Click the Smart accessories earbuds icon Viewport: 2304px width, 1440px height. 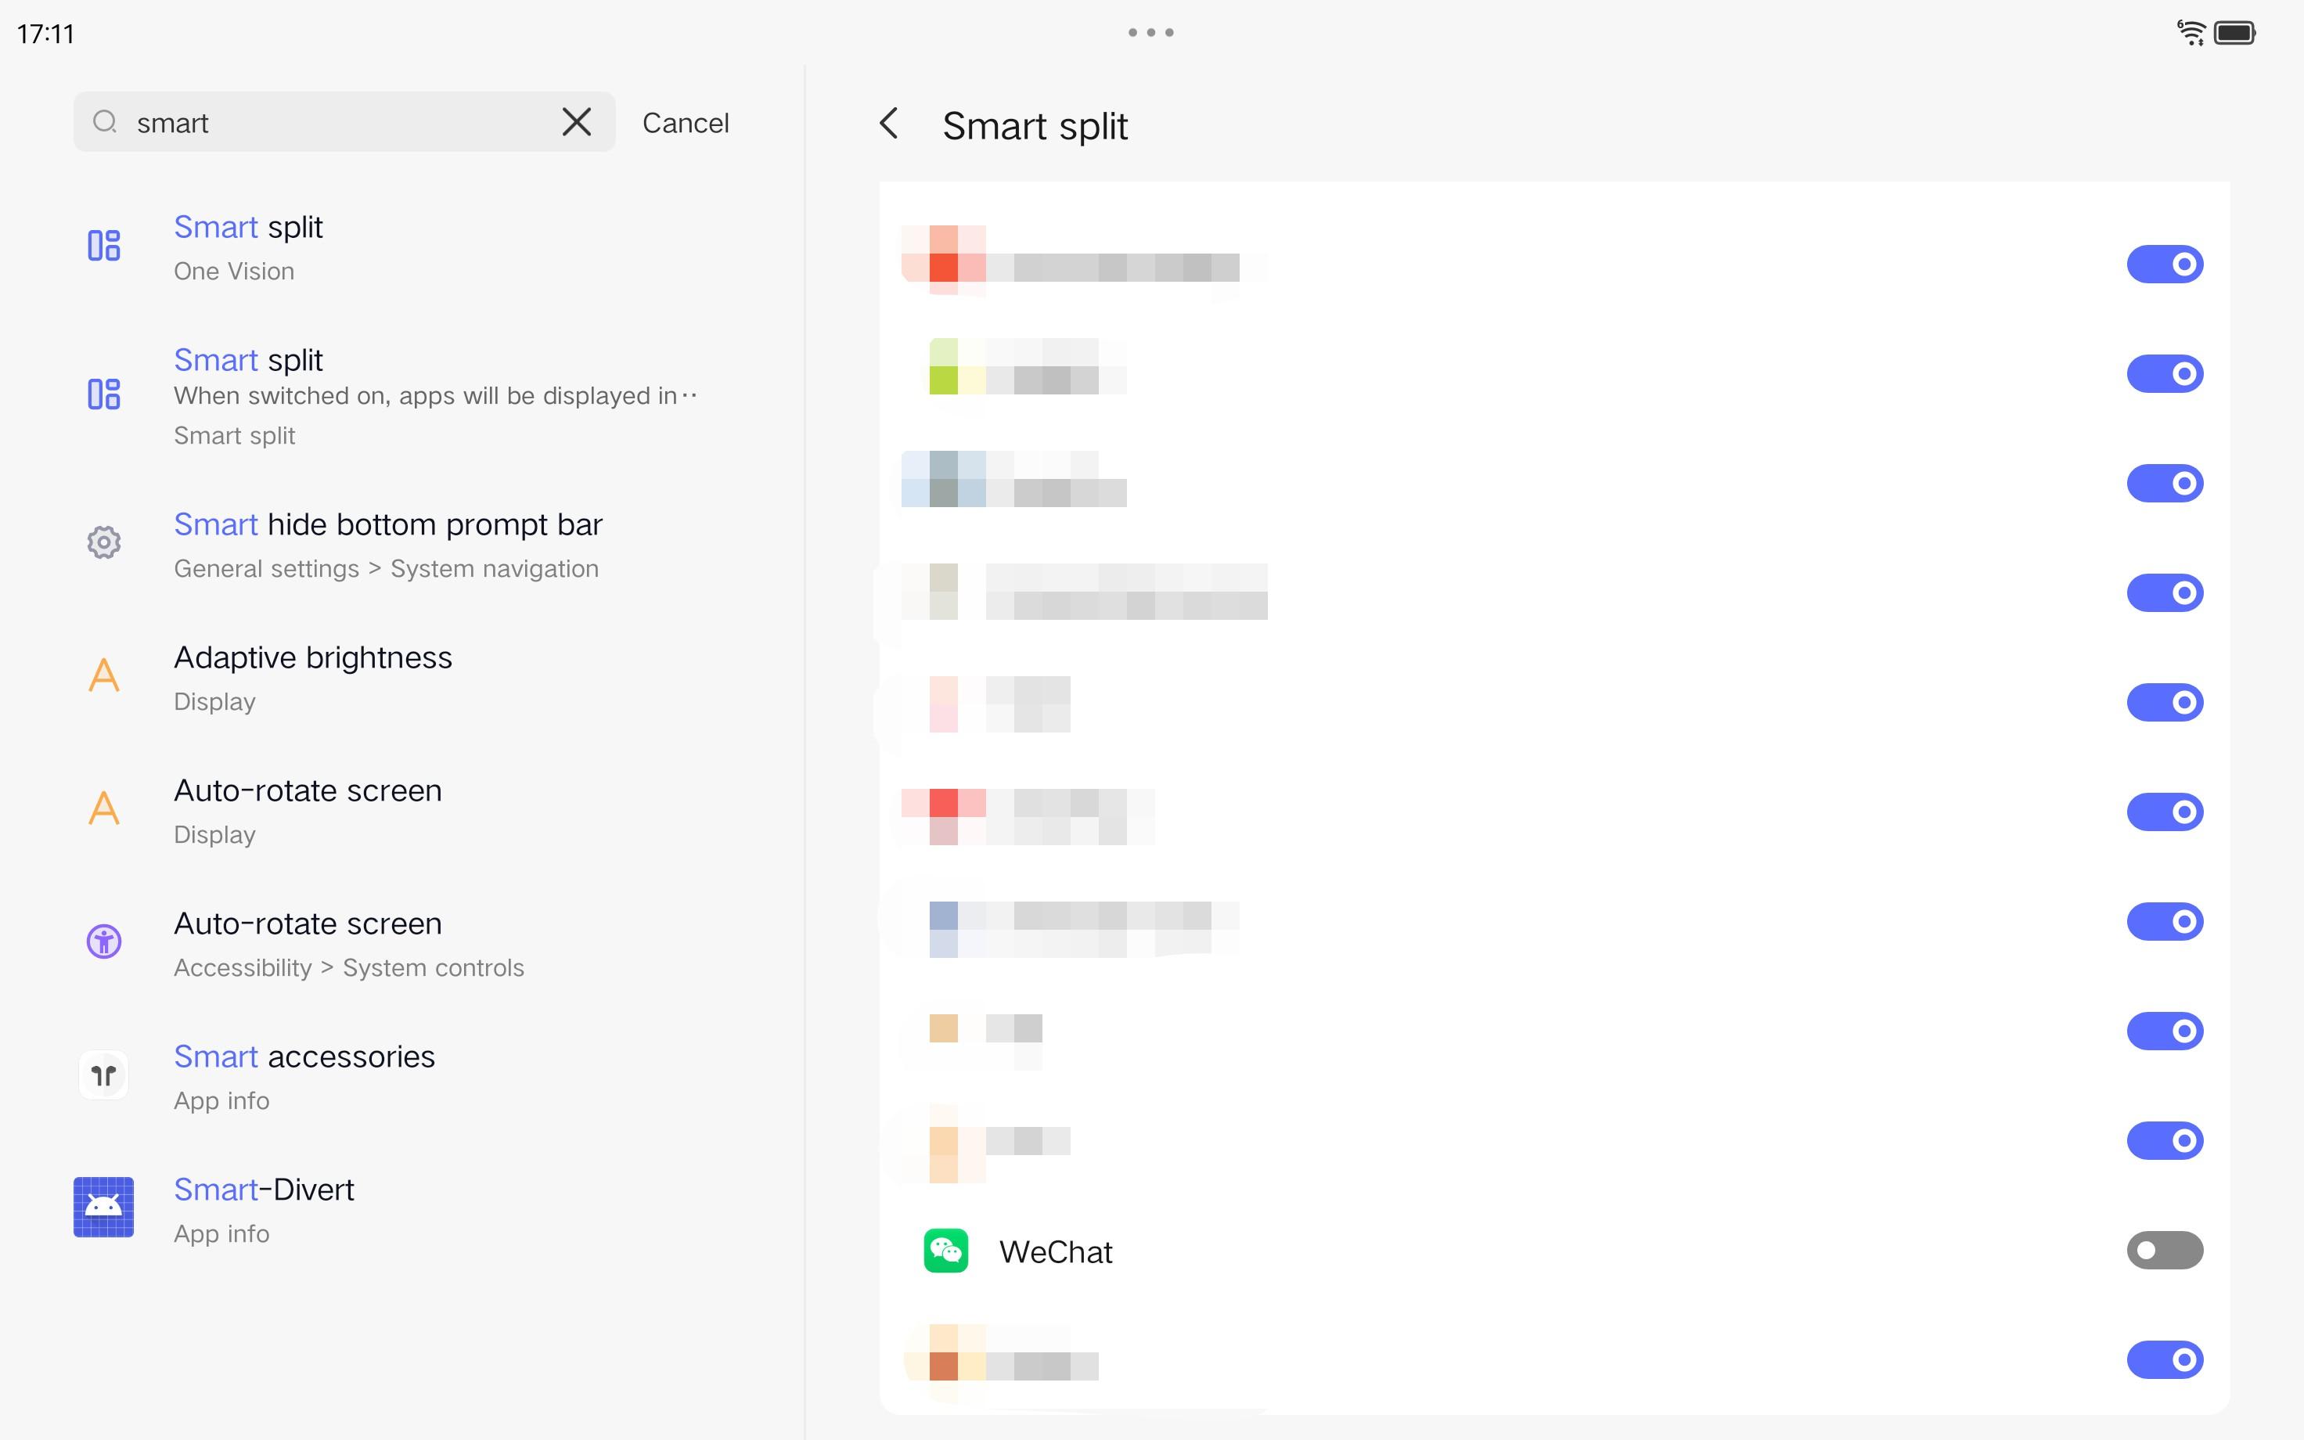pos(104,1075)
